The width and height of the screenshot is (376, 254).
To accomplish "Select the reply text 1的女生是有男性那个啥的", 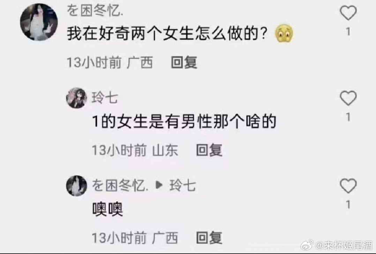I will 184,122.
